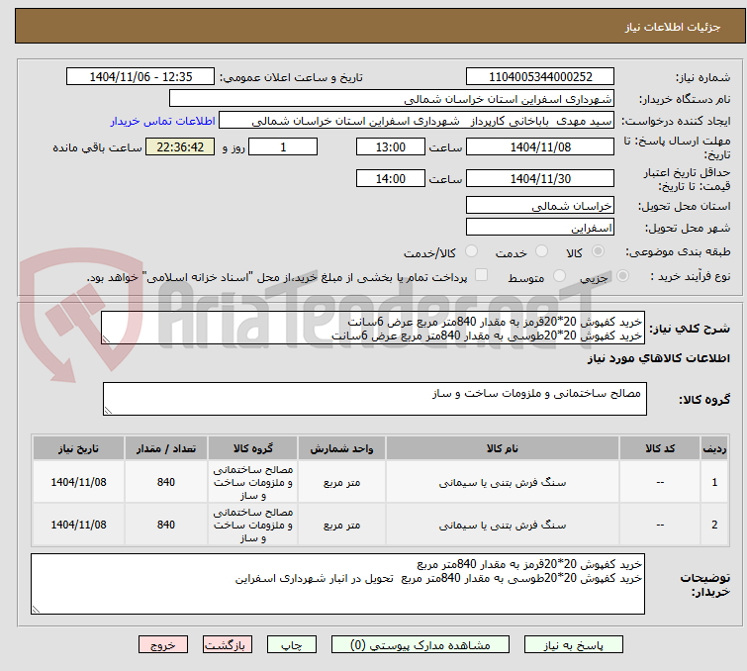The width and height of the screenshot is (747, 671).
Task: Click the توضیحات خریدار textarea
Action: 337,584
